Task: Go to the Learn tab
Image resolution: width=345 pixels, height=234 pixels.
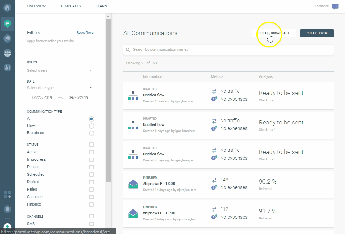Action: [101, 6]
